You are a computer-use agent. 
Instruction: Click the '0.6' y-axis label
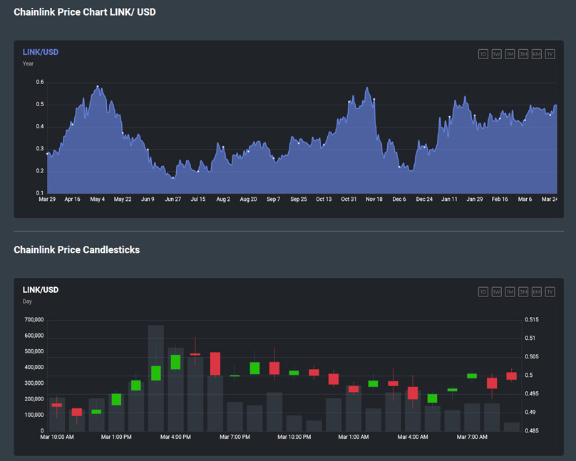pyautogui.click(x=40, y=82)
